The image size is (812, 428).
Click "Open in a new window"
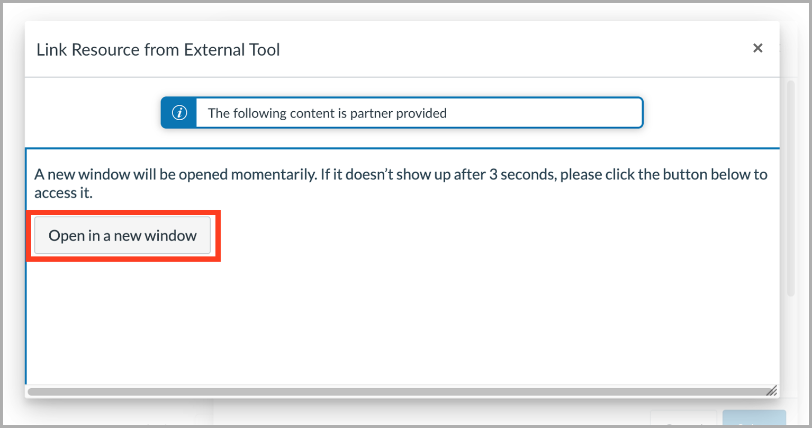(x=122, y=235)
